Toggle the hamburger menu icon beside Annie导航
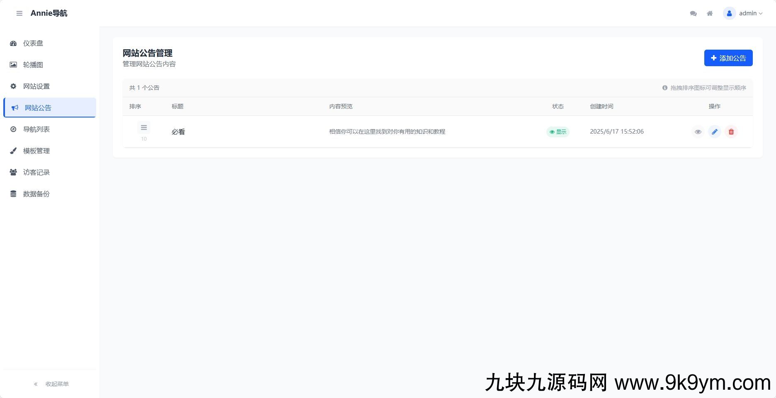The image size is (776, 398). click(19, 13)
